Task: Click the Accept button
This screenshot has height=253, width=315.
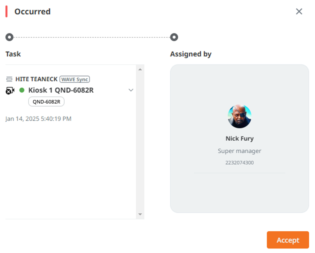Action: coord(288,240)
